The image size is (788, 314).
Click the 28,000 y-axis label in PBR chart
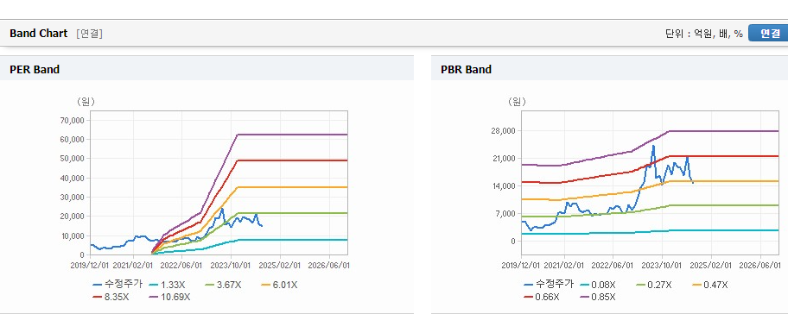[x=504, y=131]
